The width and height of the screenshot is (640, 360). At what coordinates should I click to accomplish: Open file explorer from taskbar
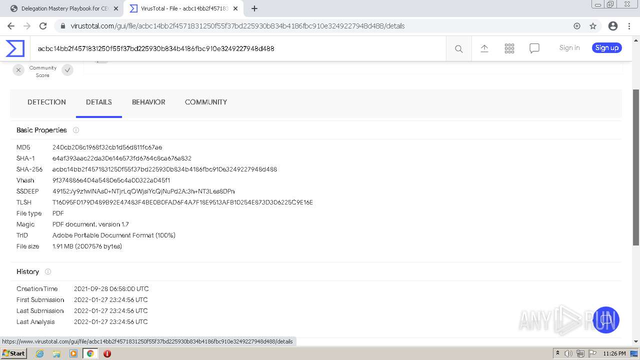coord(56,353)
